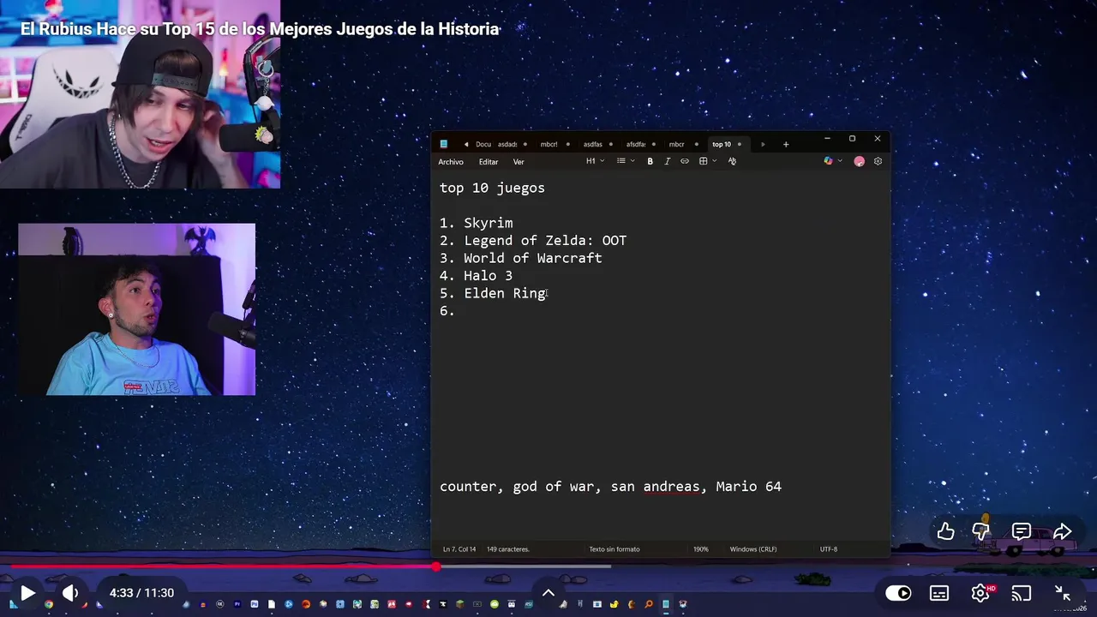
Task: Share the YouTube video
Action: tap(1063, 531)
